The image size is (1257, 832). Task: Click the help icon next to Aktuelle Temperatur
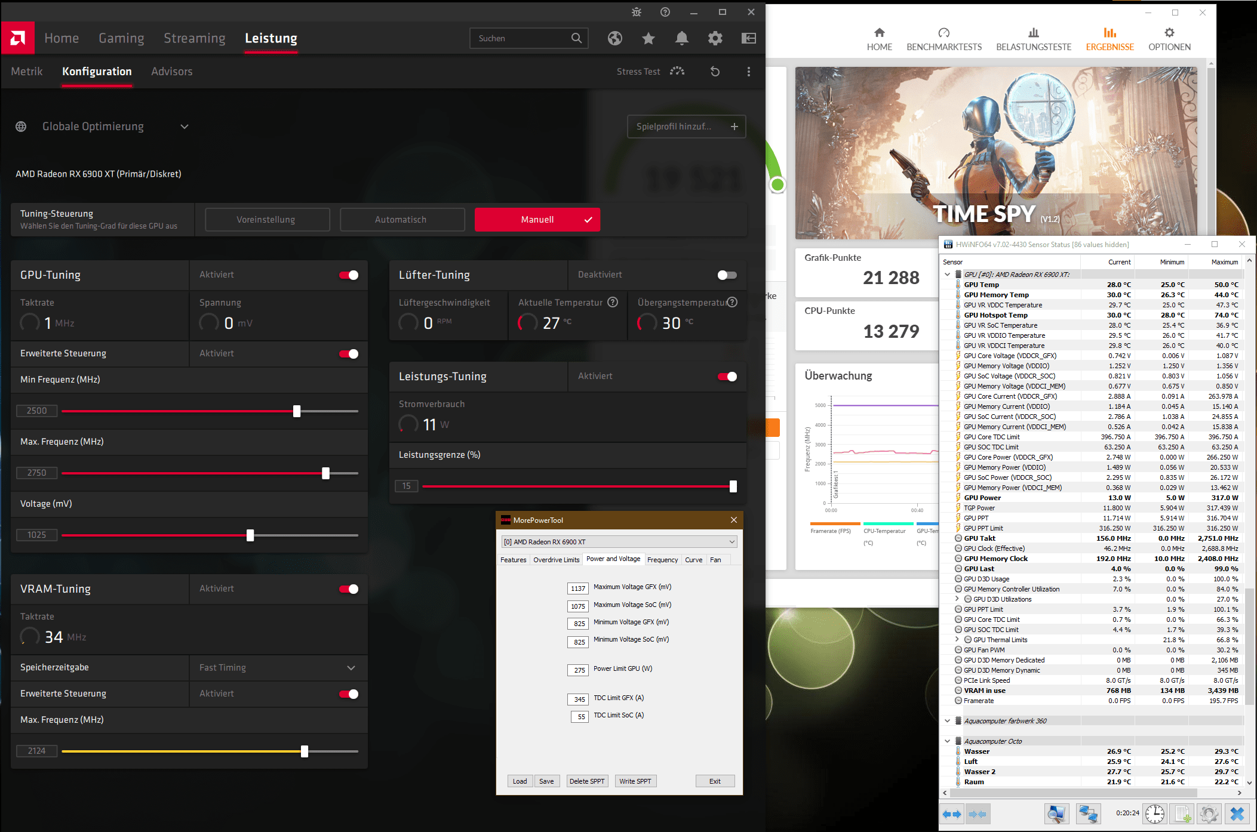pos(613,302)
